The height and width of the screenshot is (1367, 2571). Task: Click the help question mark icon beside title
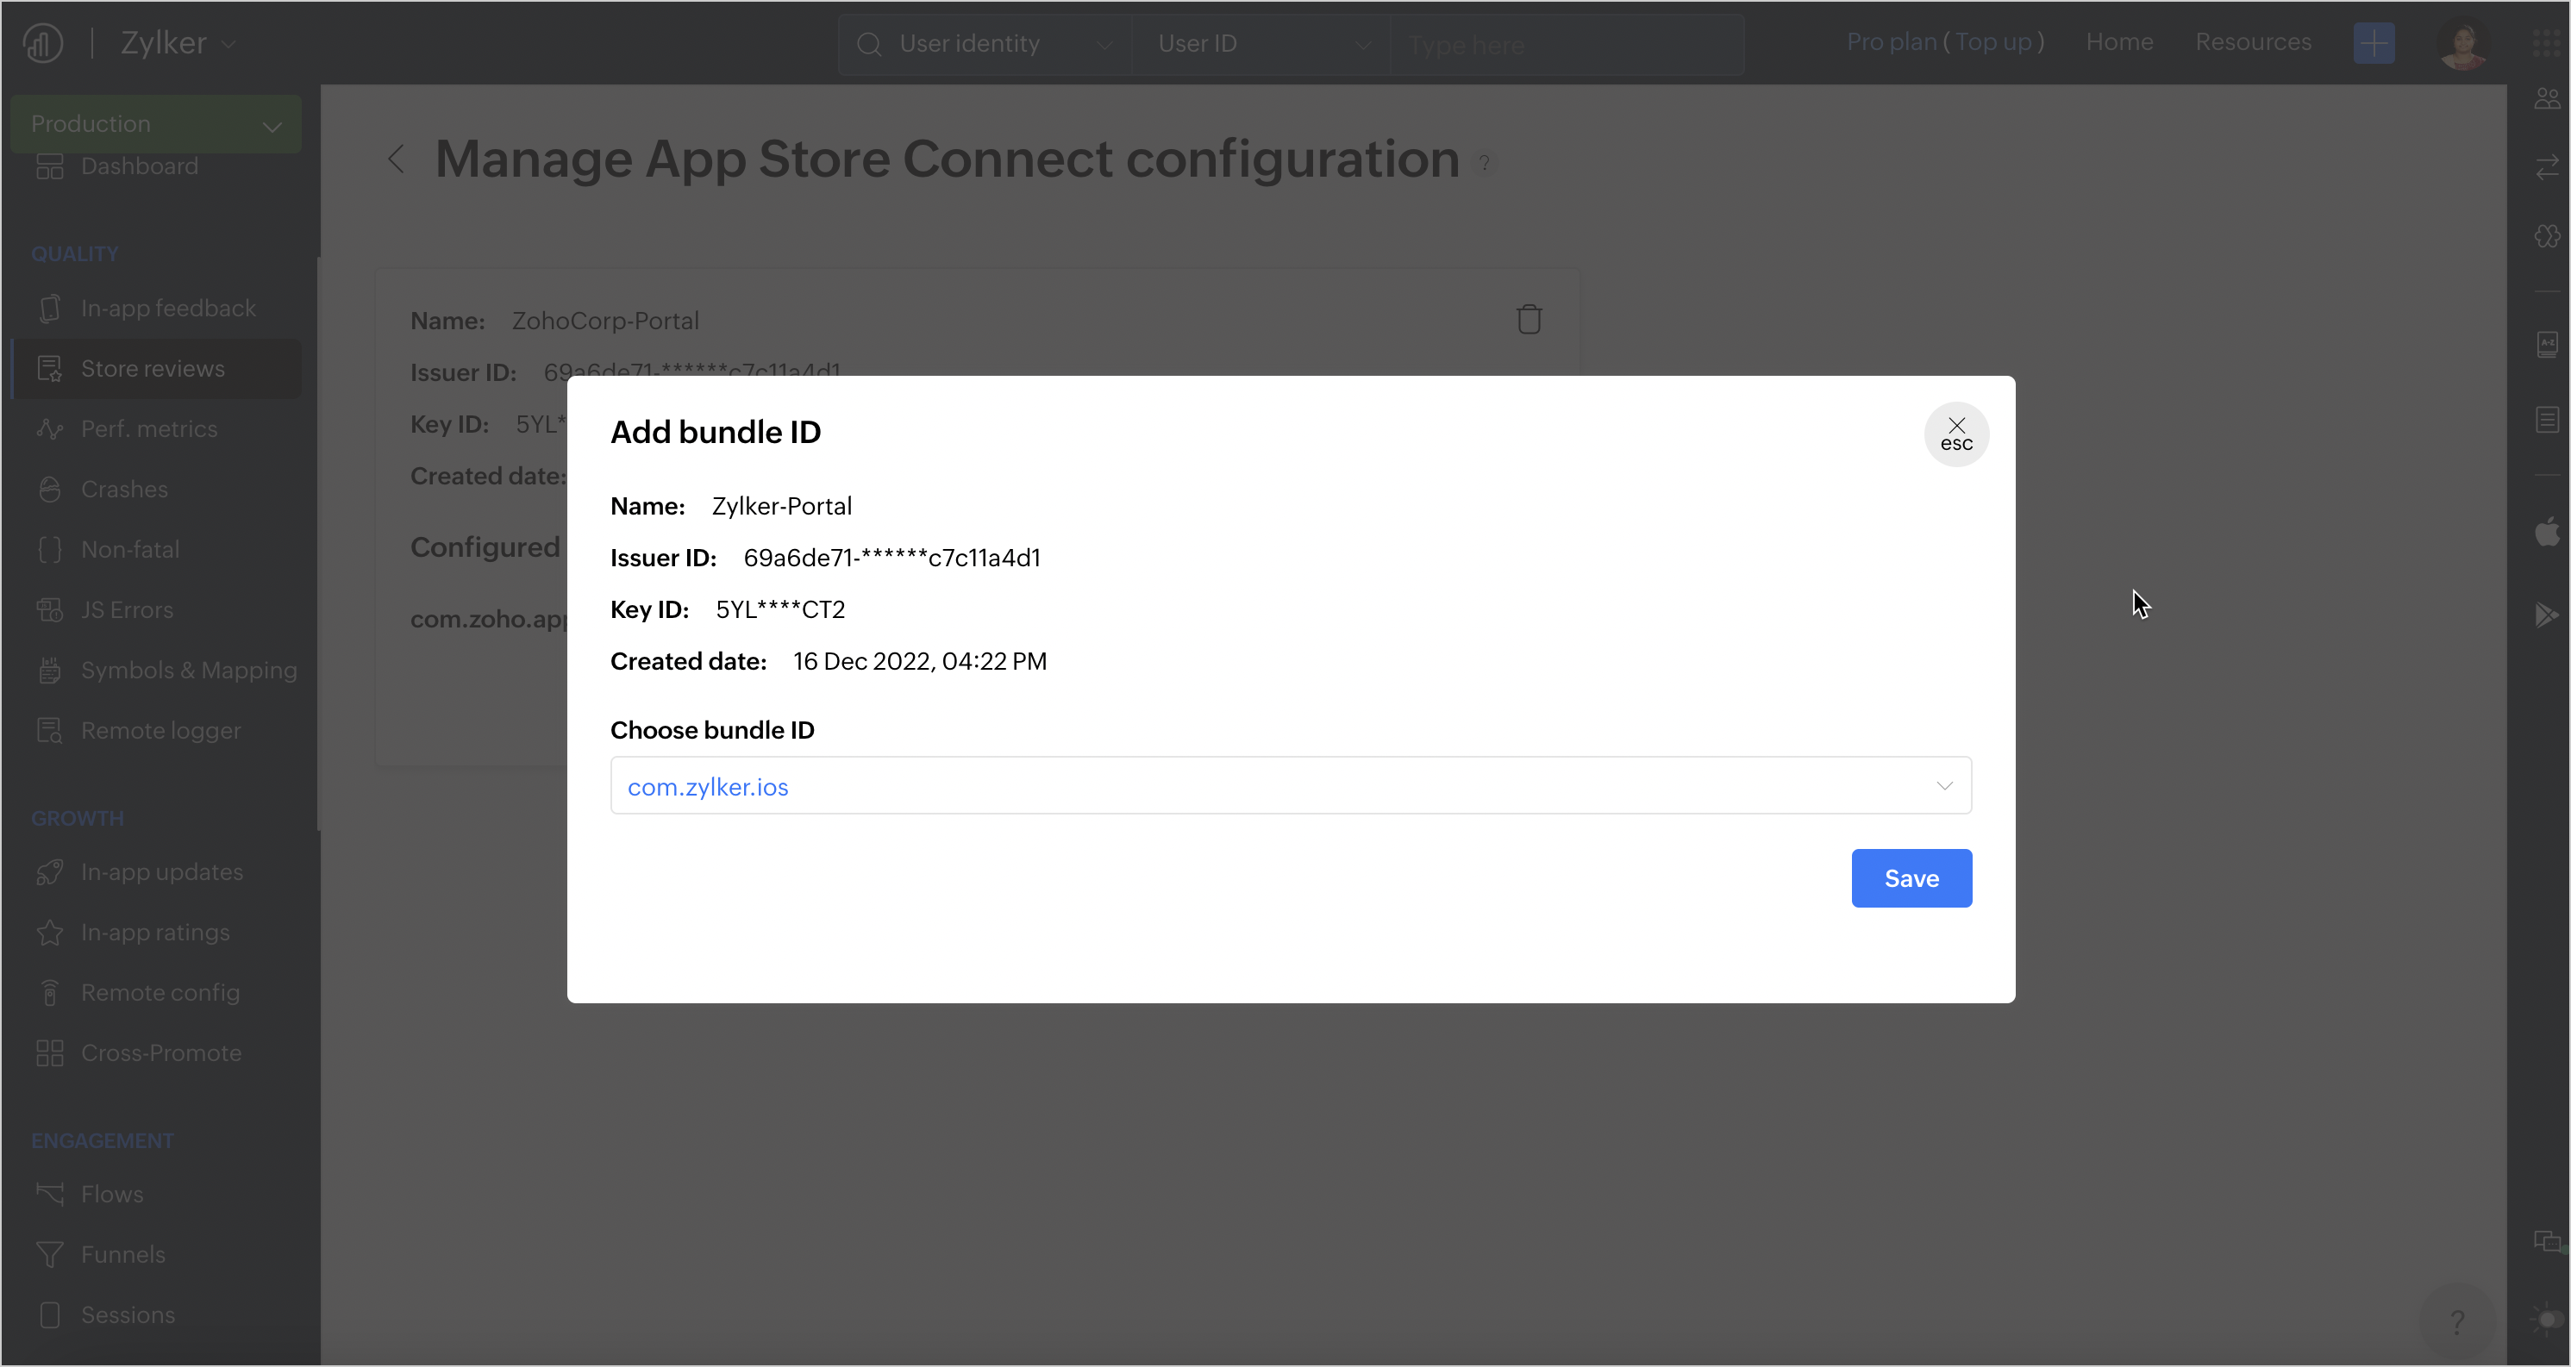tap(1484, 163)
